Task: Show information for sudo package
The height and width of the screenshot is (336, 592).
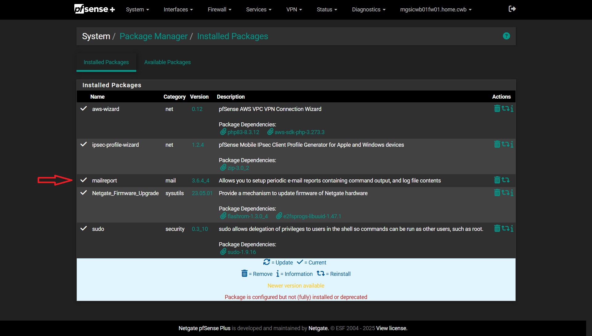Action: (512, 228)
